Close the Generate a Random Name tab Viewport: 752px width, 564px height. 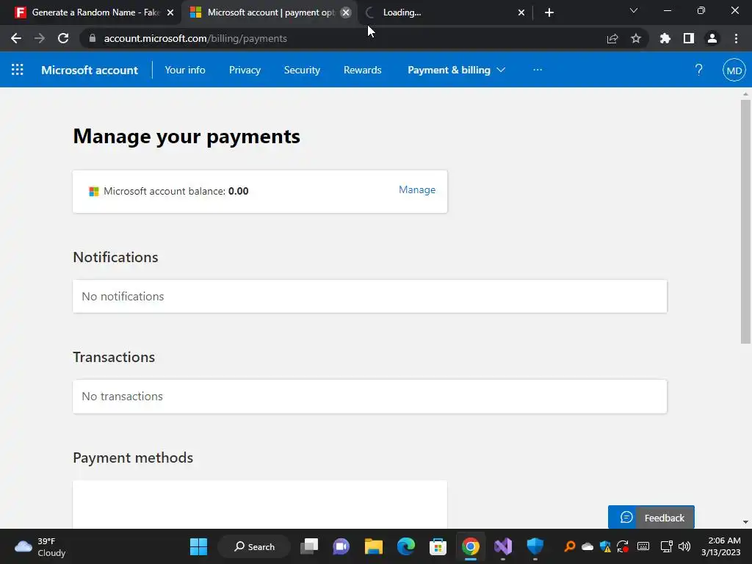pyautogui.click(x=170, y=12)
